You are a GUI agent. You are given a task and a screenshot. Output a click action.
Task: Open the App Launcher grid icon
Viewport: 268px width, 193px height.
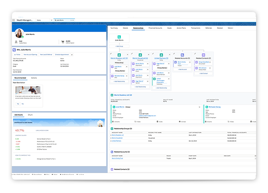coord(14,20)
